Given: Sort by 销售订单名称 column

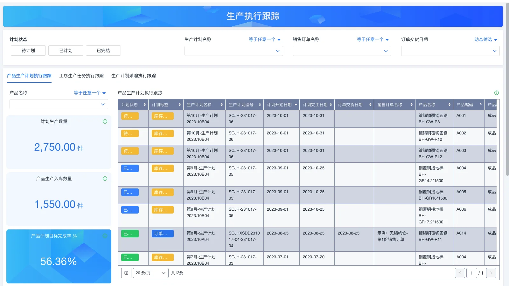Looking at the screenshot, I should (x=412, y=105).
